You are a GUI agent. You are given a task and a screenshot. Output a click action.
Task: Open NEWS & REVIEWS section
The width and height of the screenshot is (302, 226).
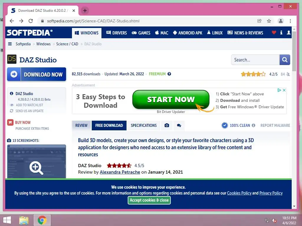click(245, 33)
